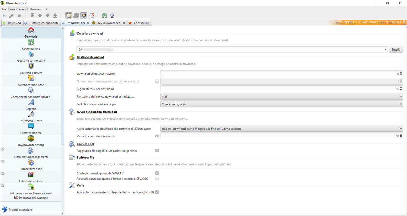
Task: Click the reconnect now icon
Action: [x=105, y=16]
